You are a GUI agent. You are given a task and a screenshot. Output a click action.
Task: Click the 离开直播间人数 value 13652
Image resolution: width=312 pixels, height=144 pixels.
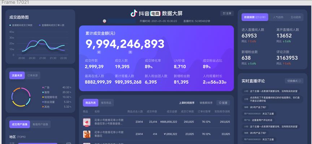pos(284,36)
